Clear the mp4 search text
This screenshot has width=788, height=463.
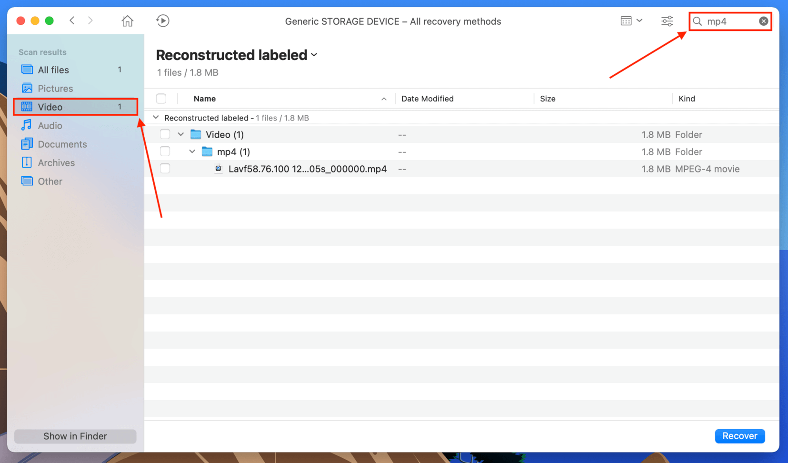763,21
